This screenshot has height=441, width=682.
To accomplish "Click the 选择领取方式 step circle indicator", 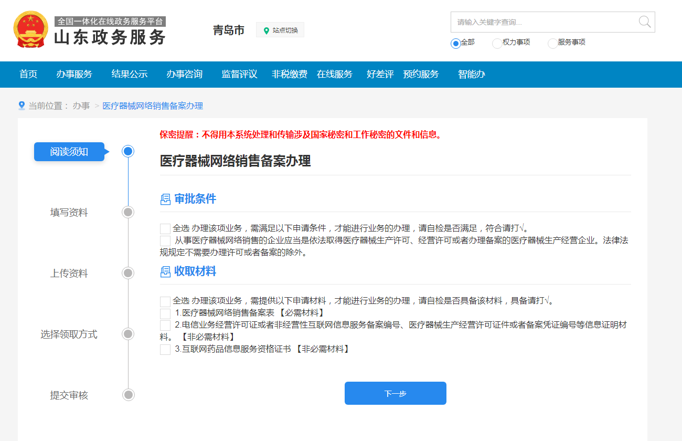I will coord(127,333).
